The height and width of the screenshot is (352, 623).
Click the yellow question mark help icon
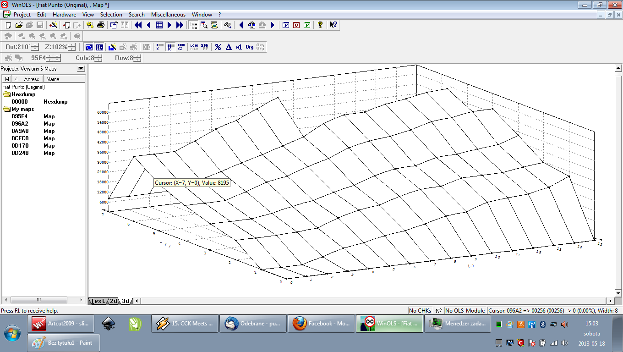[x=320, y=25]
